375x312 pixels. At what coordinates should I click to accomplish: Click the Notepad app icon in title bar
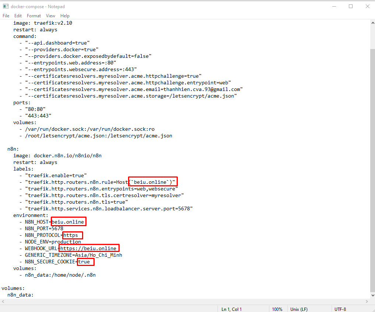[x=6, y=7]
